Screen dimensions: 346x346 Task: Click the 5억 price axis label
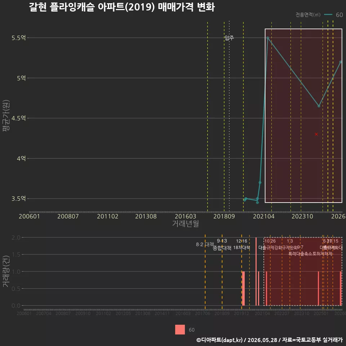point(21,78)
